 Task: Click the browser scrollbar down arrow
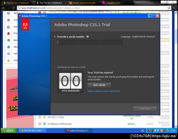pyautogui.click(x=176, y=126)
